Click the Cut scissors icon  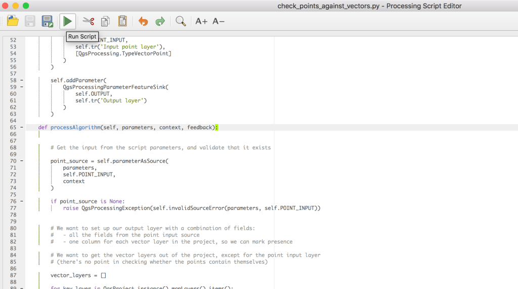tap(89, 21)
